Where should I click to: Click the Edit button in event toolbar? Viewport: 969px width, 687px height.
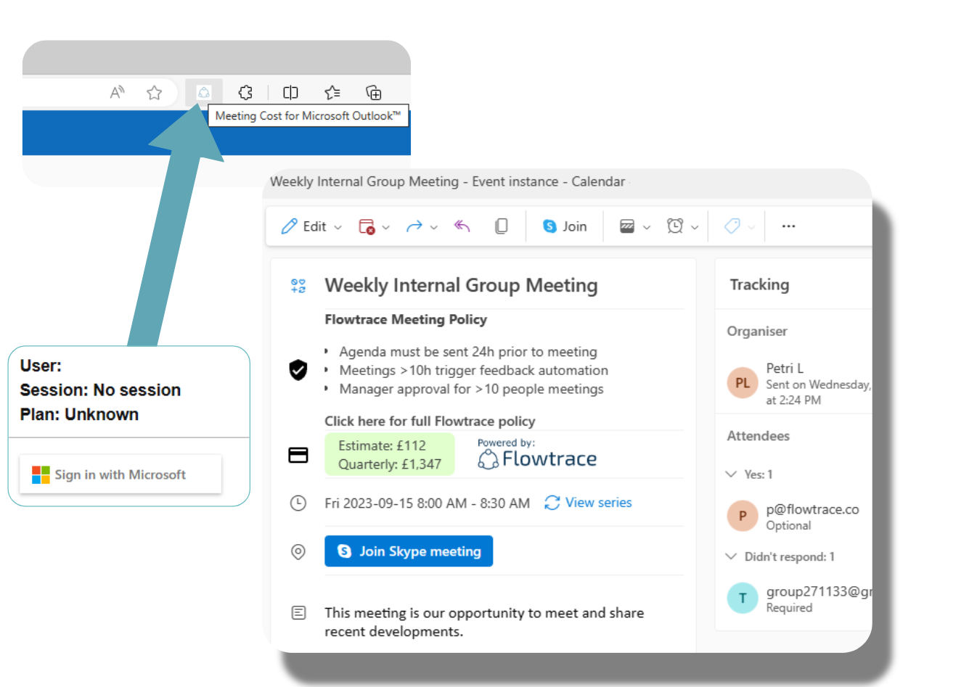[x=304, y=226]
